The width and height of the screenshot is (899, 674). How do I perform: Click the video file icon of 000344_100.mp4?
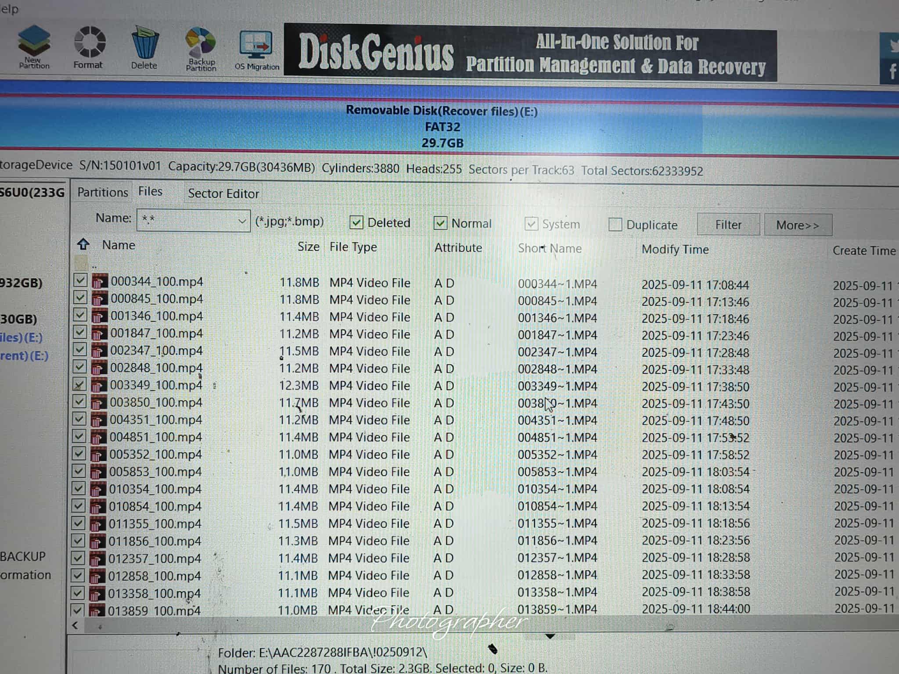pos(100,281)
